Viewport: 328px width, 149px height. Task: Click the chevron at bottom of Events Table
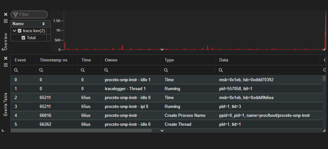pos(162,131)
